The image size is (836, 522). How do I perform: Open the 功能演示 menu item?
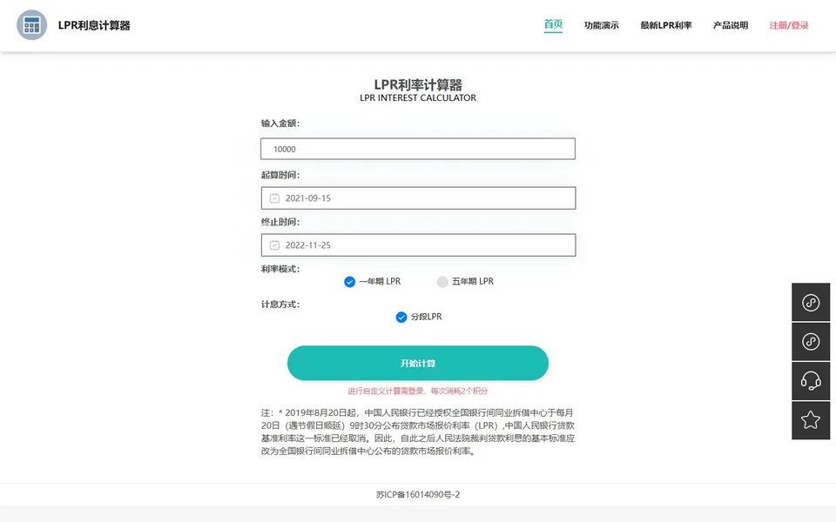click(602, 25)
